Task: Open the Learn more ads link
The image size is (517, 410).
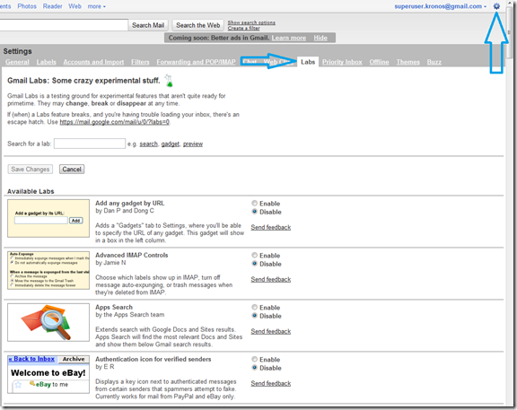Action: [289, 38]
